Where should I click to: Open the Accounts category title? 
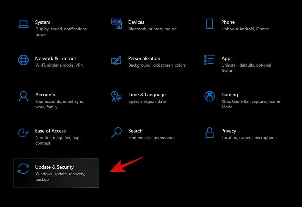[x=45, y=95]
